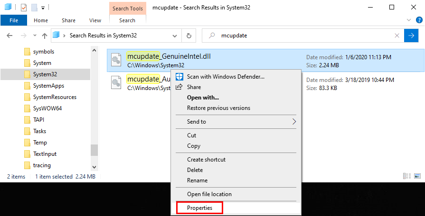Click the 2 items status bar text
Screen dimensions: 425x216
16,177
